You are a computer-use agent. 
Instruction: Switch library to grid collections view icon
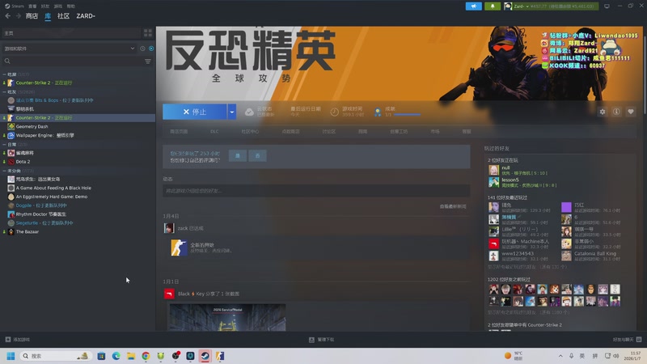coord(148,33)
